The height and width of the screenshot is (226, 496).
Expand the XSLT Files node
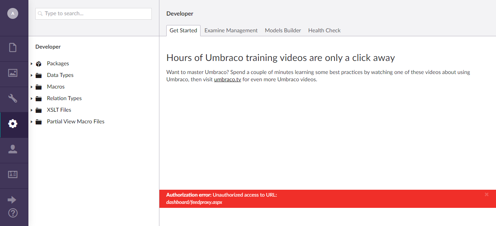pos(32,110)
